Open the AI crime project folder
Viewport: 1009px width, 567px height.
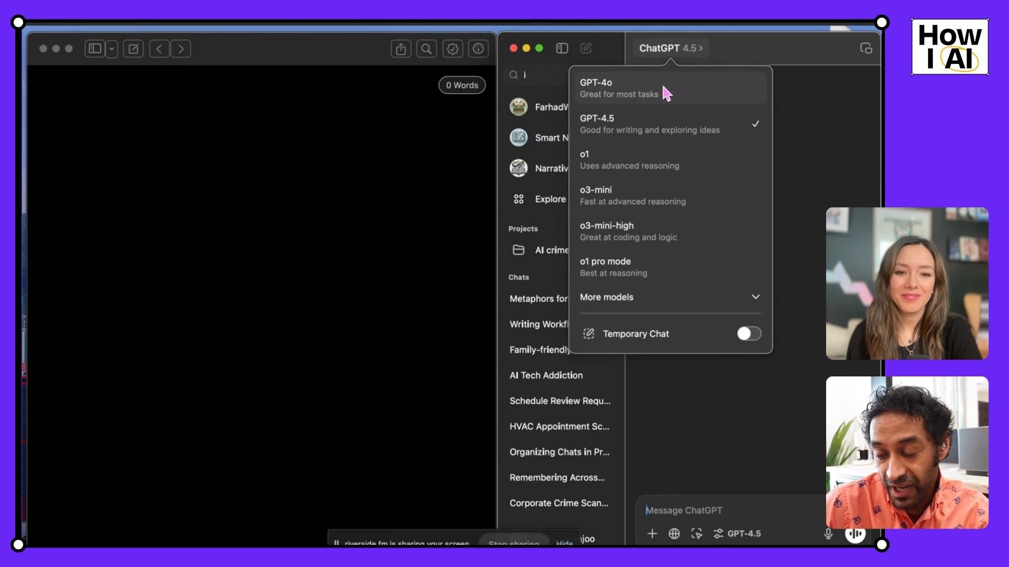[539, 250]
